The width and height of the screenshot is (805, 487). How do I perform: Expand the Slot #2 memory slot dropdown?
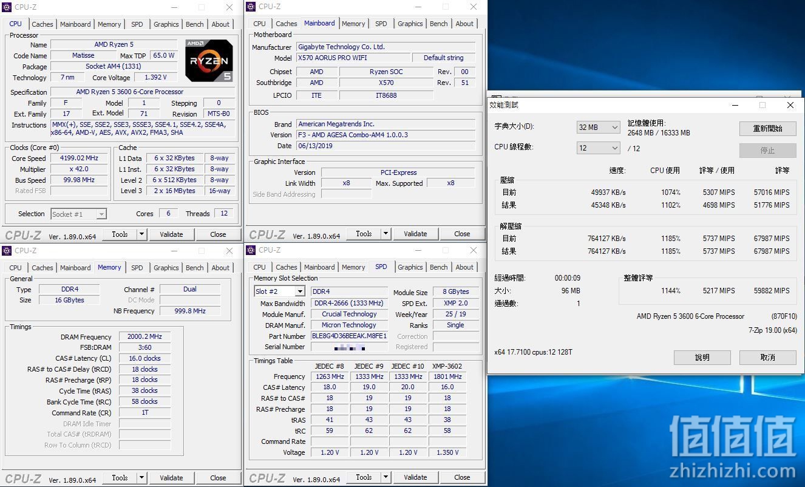(x=299, y=291)
